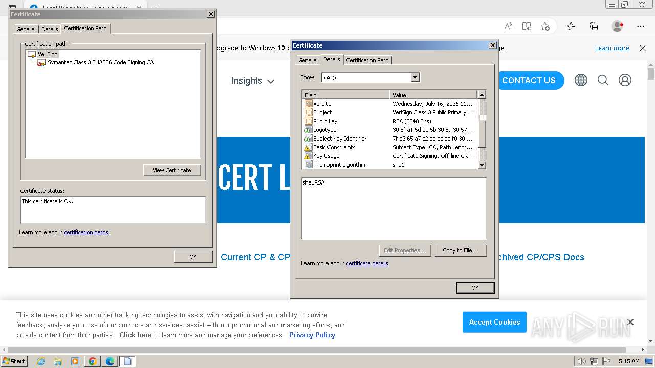Open the language globe icon
Image resolution: width=655 pixels, height=368 pixels.
[x=581, y=80]
